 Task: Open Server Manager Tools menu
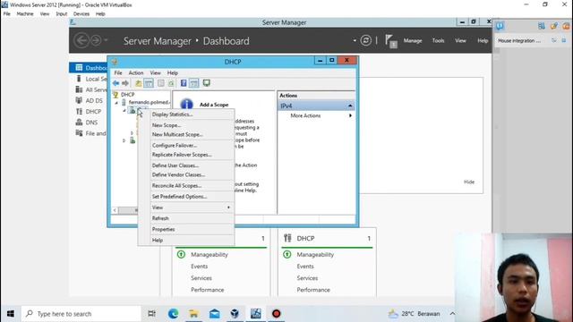(x=438, y=41)
